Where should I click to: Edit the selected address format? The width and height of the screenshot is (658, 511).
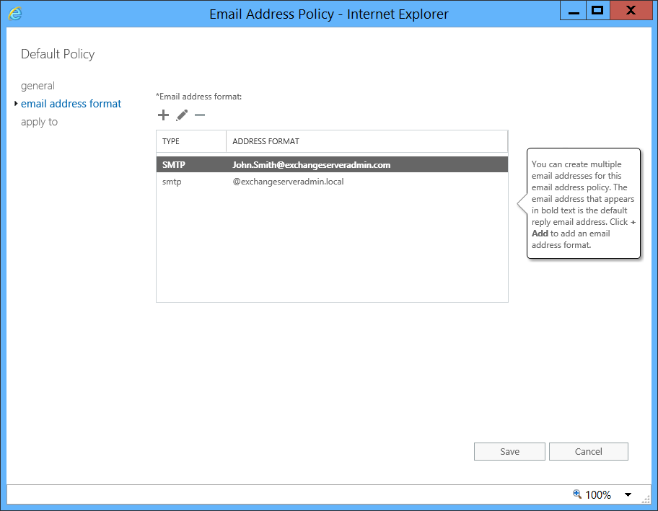pyautogui.click(x=182, y=115)
